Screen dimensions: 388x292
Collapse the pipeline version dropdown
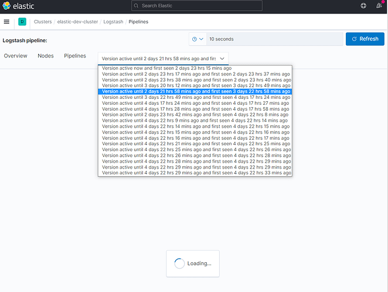pyautogui.click(x=163, y=59)
